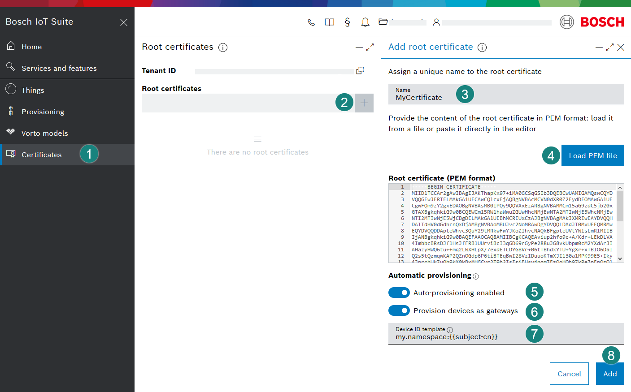Show info for Add root certificate
Screen dimensions: 631x392
pyautogui.click(x=482, y=47)
